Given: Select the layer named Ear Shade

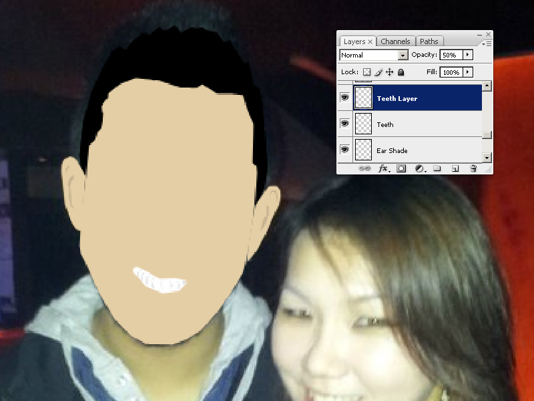Looking at the screenshot, I should (x=418, y=150).
